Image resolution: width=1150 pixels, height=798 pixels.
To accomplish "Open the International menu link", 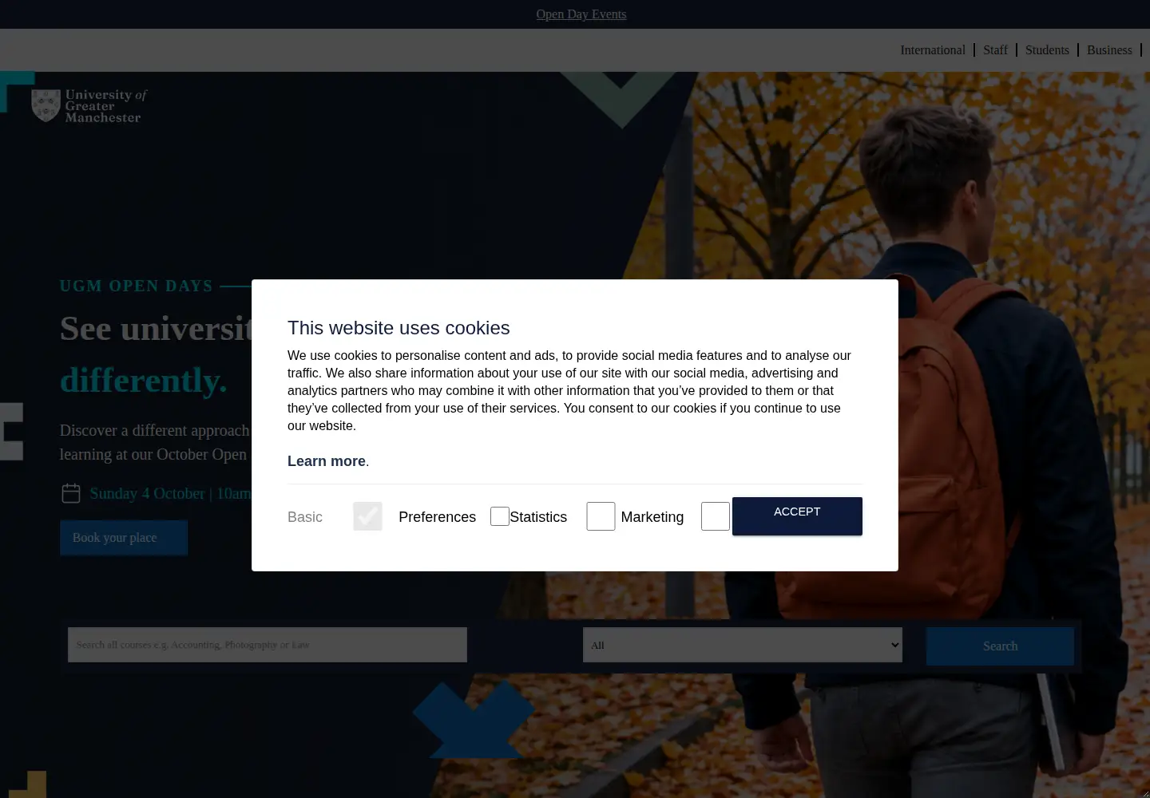I will coord(933,49).
